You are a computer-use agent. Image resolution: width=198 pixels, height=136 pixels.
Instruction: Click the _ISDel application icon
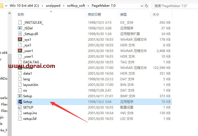(20, 28)
